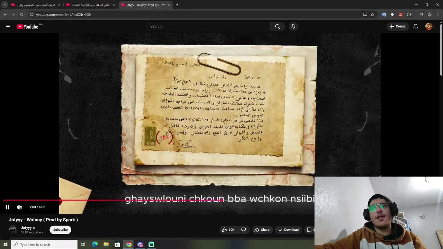Open the Jntyyy channel name link
This screenshot has height=249, width=443.
[26, 228]
